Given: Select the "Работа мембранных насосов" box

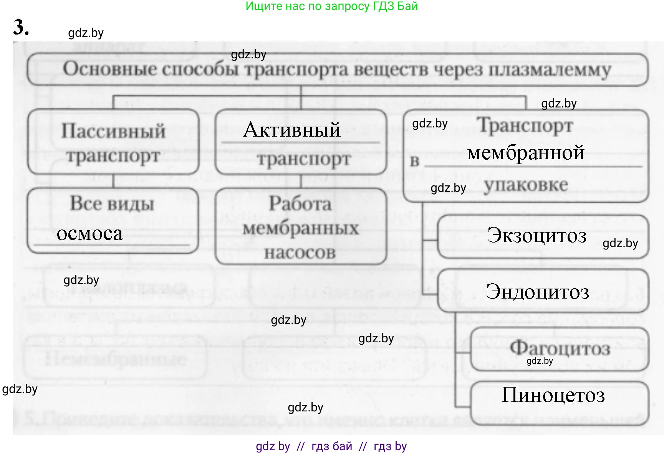Looking at the screenshot, I should (300, 227).
